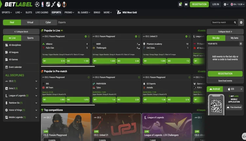Image resolution: width=246 pixels, height=141 pixels.
Task: Favorite the Phantom Academy vs EAC Extra match
Action: pyautogui.click(x=189, y=36)
